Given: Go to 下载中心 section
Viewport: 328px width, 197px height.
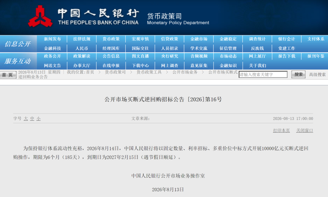Looking at the screenshot, I should (140, 66).
